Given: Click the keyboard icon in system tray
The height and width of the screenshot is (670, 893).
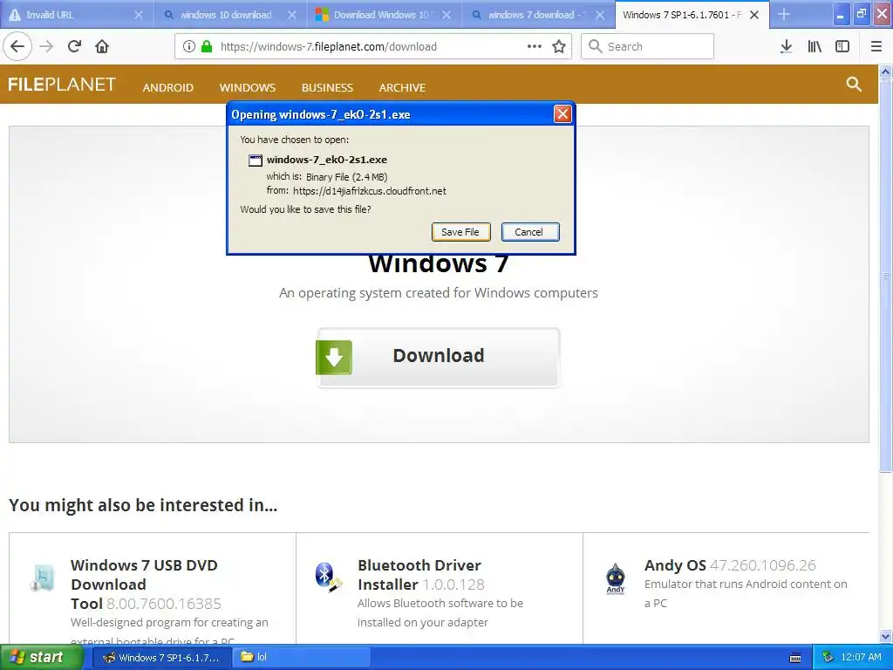Looking at the screenshot, I should 795,658.
